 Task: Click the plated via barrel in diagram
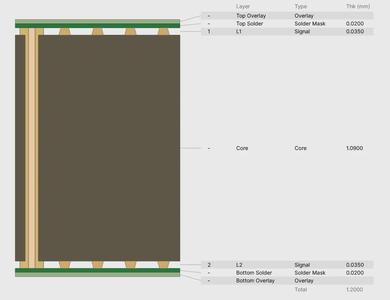click(x=32, y=148)
